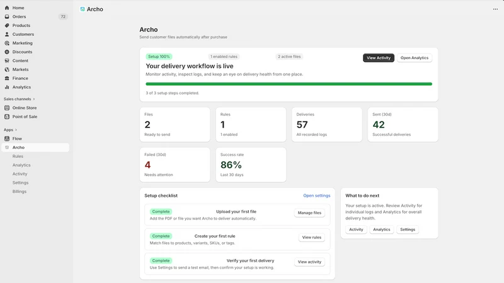Click the green setup progress bar
The image size is (504, 283).
point(289,84)
